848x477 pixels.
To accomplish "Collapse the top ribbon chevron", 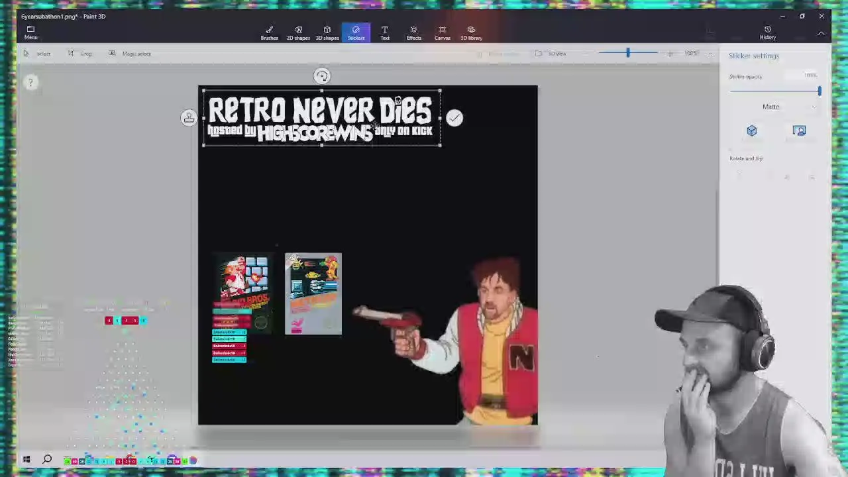I will pyautogui.click(x=821, y=33).
